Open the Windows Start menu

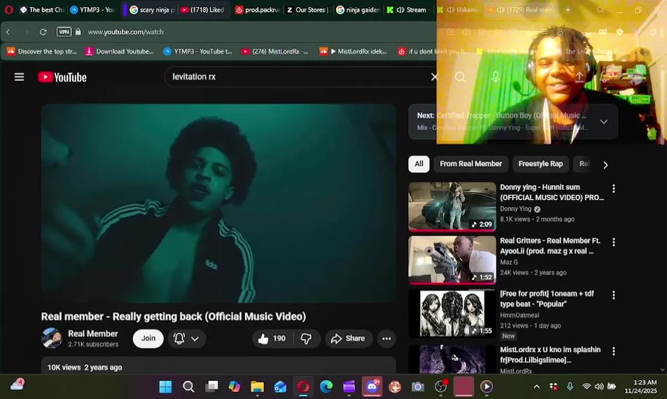click(165, 386)
